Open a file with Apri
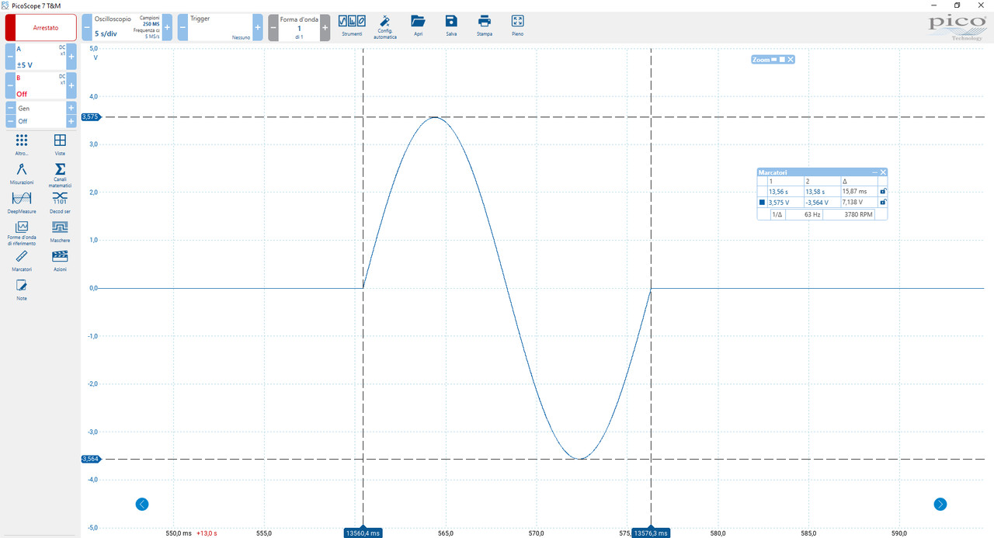This screenshot has height=538, width=994. coord(418,25)
